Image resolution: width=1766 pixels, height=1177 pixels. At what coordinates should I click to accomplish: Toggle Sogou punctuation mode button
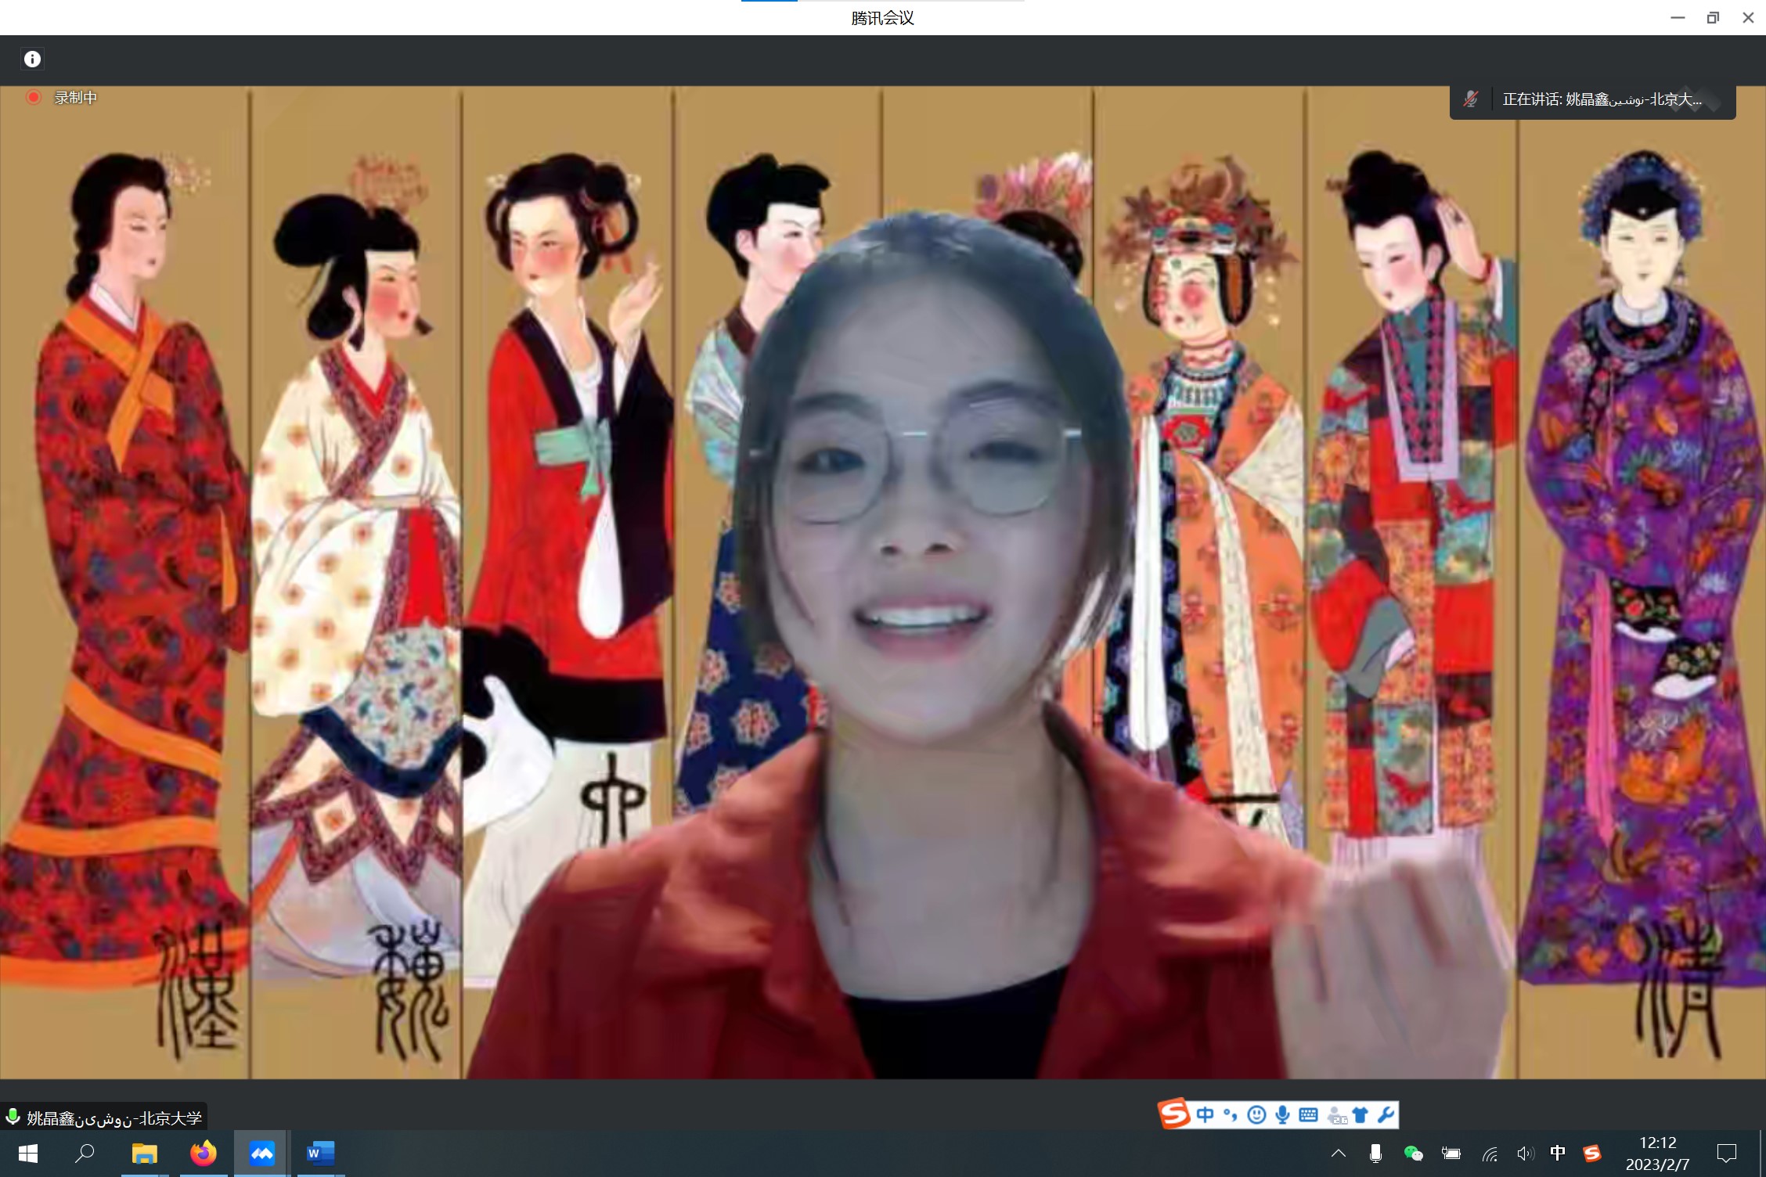1231,1115
